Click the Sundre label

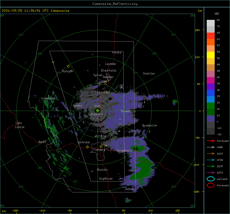[x=77, y=105]
